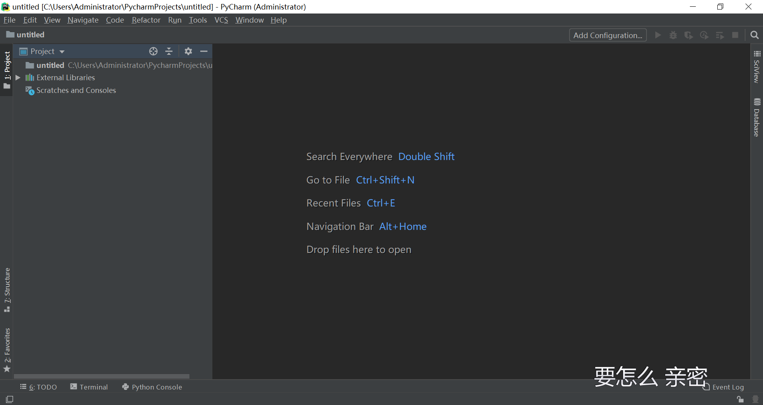Hide the Project panel with the minus icon
763x405 pixels.
click(204, 51)
